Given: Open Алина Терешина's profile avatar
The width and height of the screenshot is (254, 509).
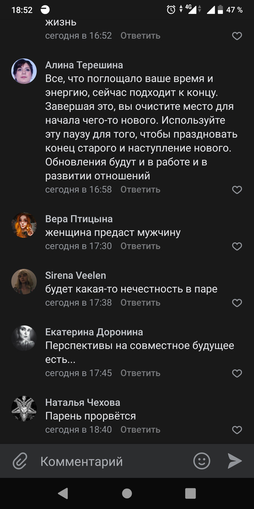Looking at the screenshot, I should pos(24,71).
